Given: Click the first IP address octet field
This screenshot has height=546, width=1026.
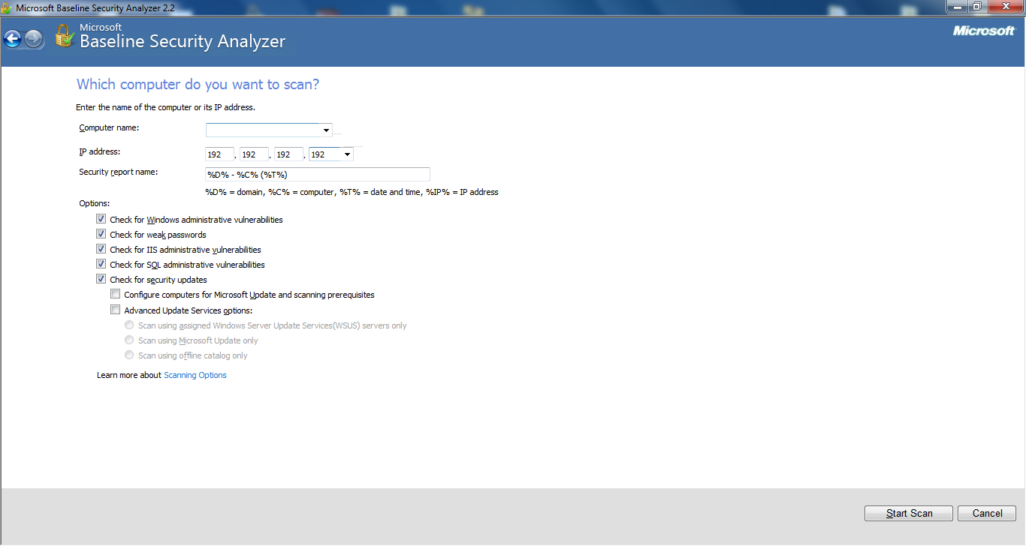Looking at the screenshot, I should coord(219,154).
